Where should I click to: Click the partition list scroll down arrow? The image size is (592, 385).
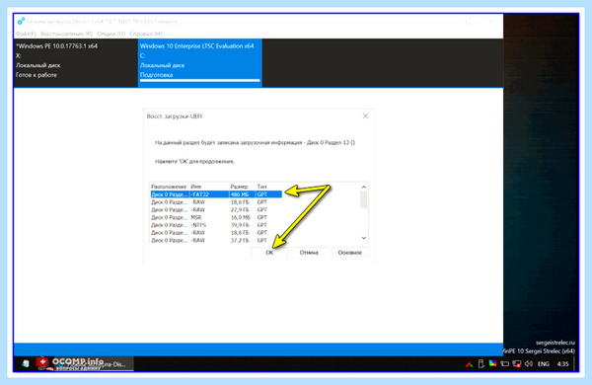coord(363,238)
